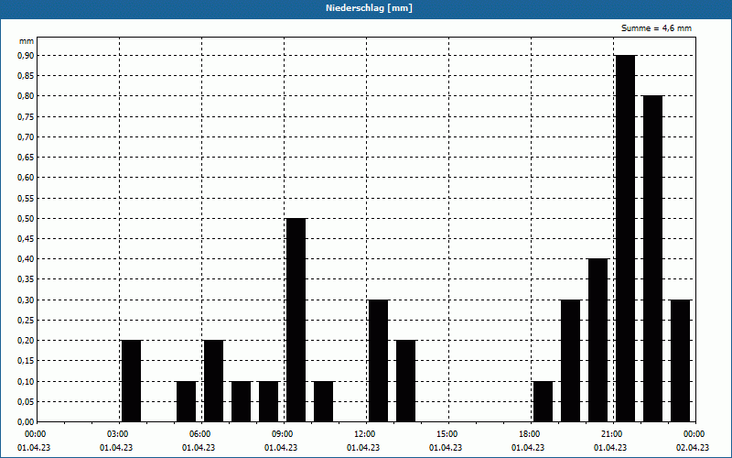Click the 00:00 label above 02.04.23
Image resolution: width=732 pixels, height=458 pixels.
tap(694, 434)
